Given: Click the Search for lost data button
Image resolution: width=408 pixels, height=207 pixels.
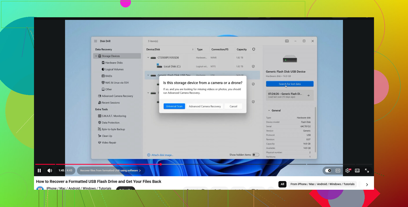Looking at the screenshot, I should tap(290, 84).
